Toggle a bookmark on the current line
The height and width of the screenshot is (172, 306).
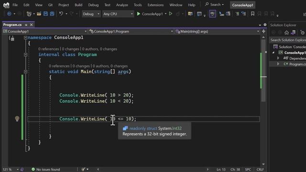click(252, 14)
